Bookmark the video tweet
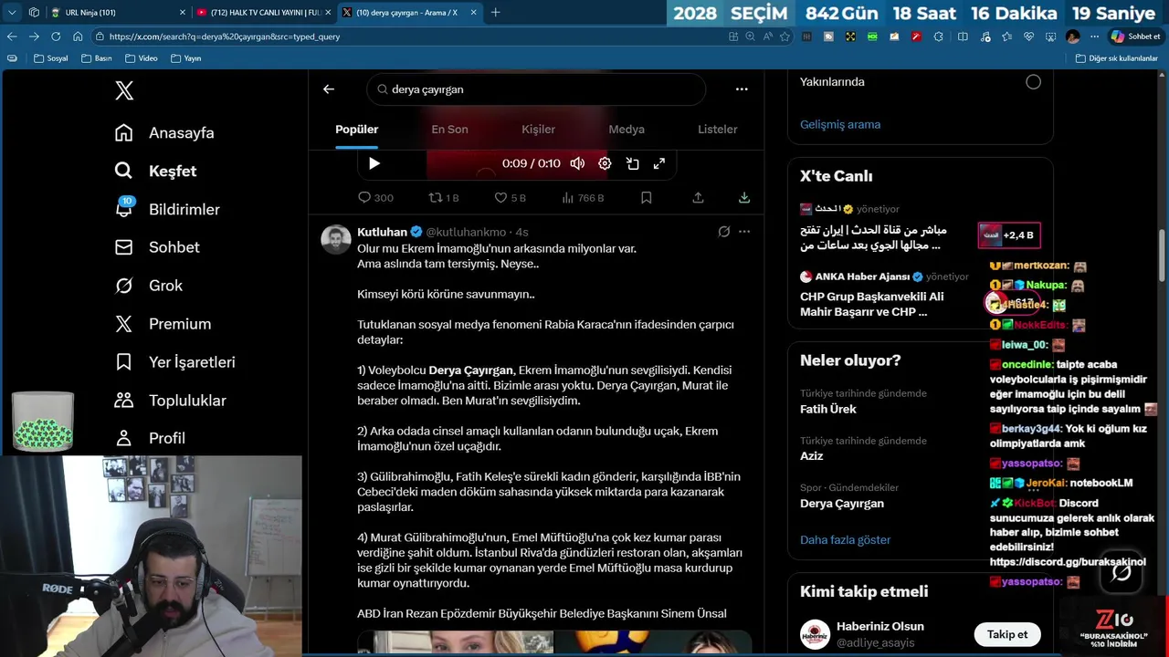Image resolution: width=1169 pixels, height=657 pixels. pos(646,198)
